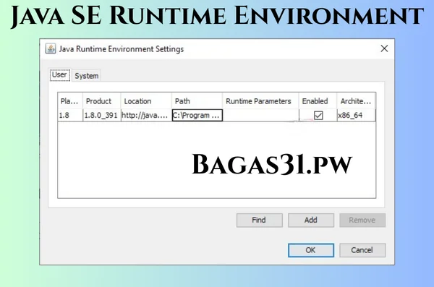Uncheck the Enabled checkbox for 1.8
434x287 pixels.
[x=318, y=116]
